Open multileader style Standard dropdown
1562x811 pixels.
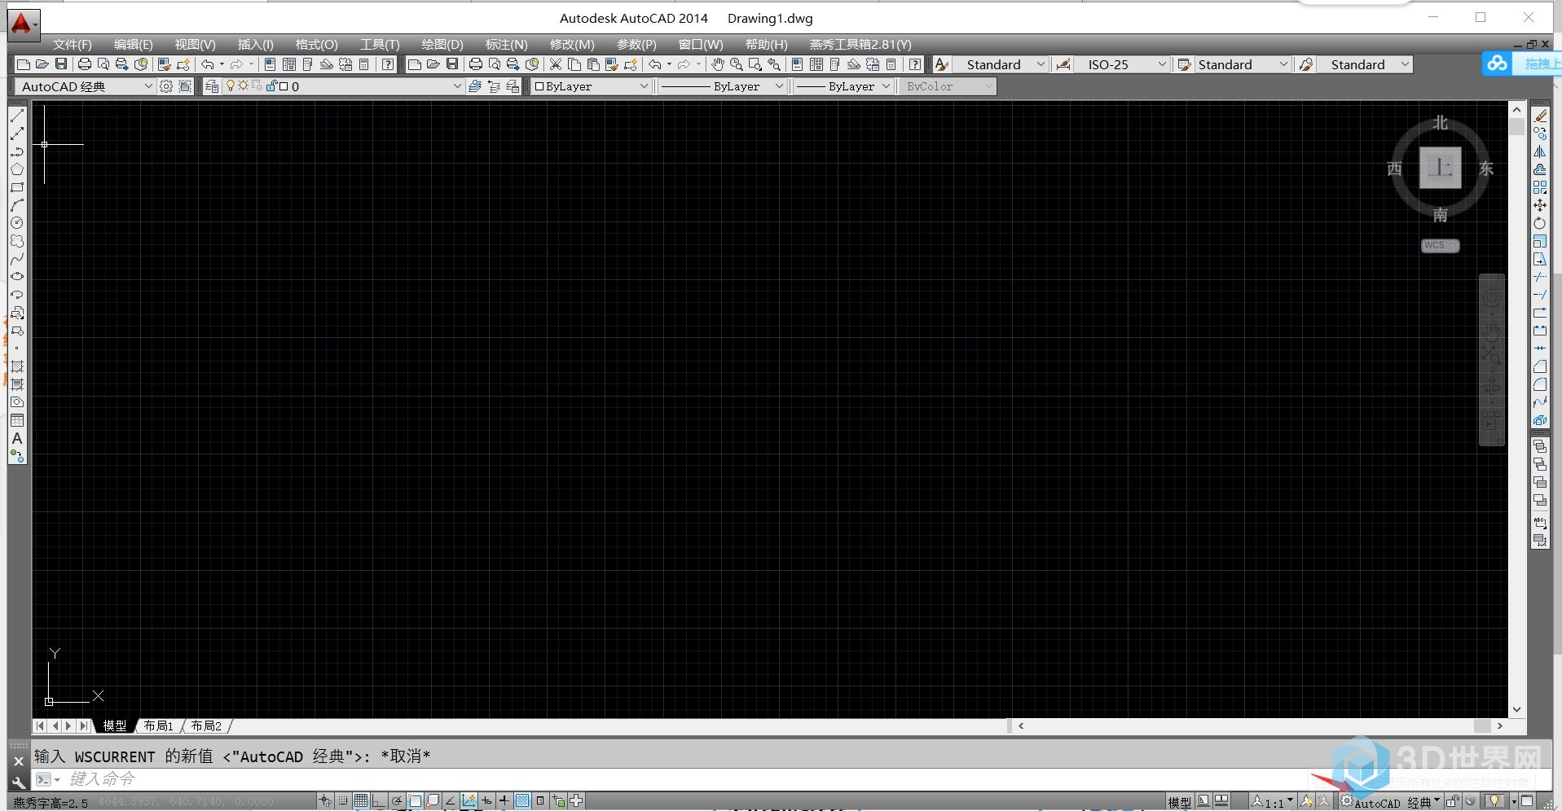click(x=1405, y=64)
